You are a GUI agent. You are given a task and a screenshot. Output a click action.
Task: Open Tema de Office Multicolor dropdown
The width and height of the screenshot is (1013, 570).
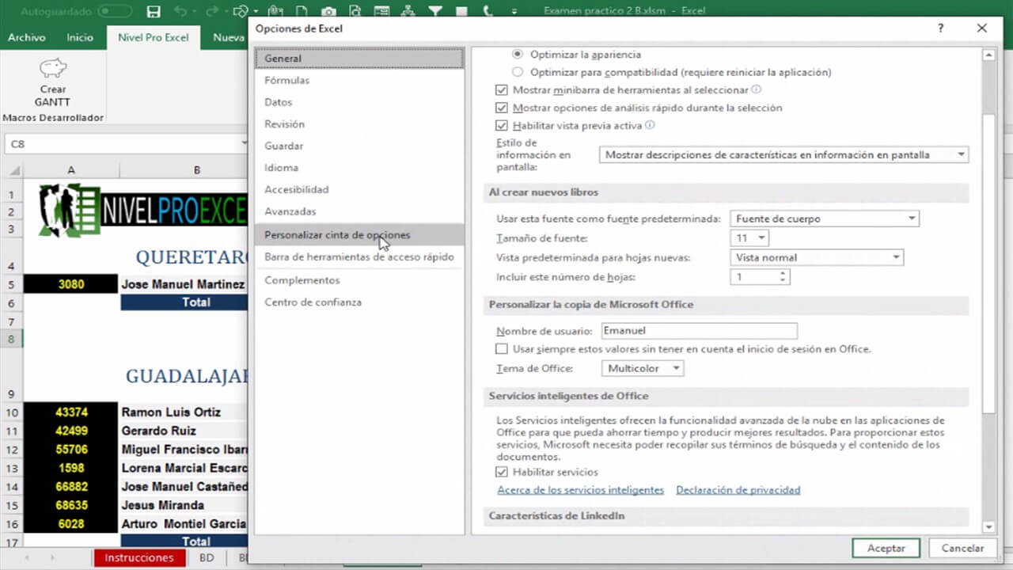(641, 369)
